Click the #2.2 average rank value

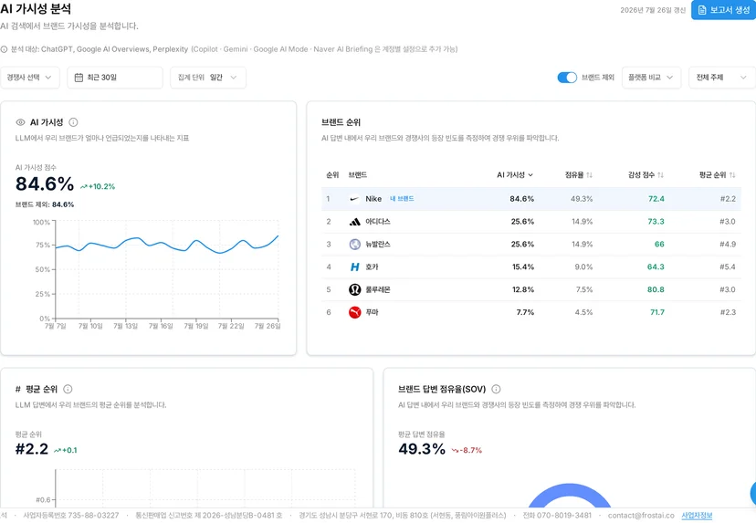tap(32, 449)
